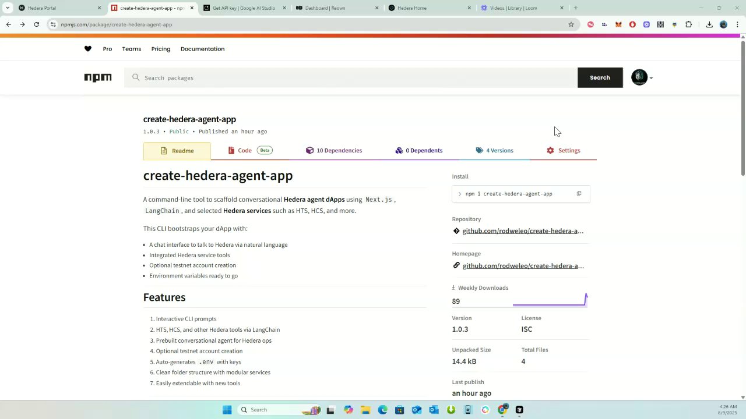The image size is (746, 419).
Task: Open the Pro menu link
Action: pos(107,49)
